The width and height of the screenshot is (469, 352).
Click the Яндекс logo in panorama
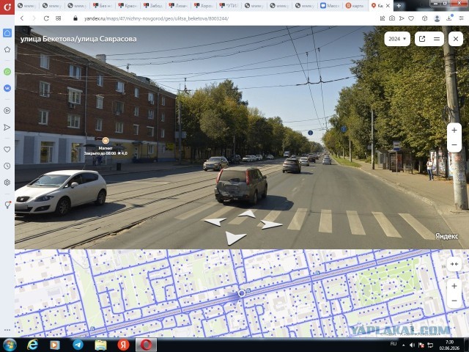pyautogui.click(x=446, y=236)
